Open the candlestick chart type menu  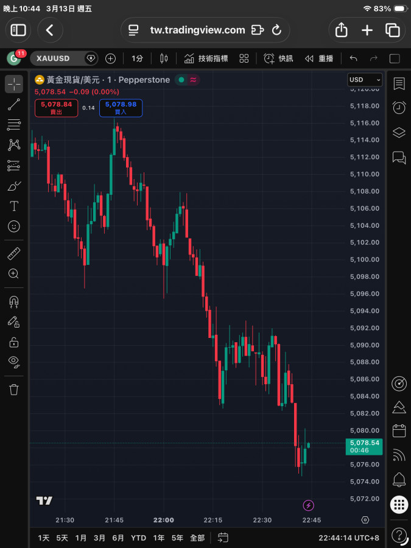coord(164,58)
